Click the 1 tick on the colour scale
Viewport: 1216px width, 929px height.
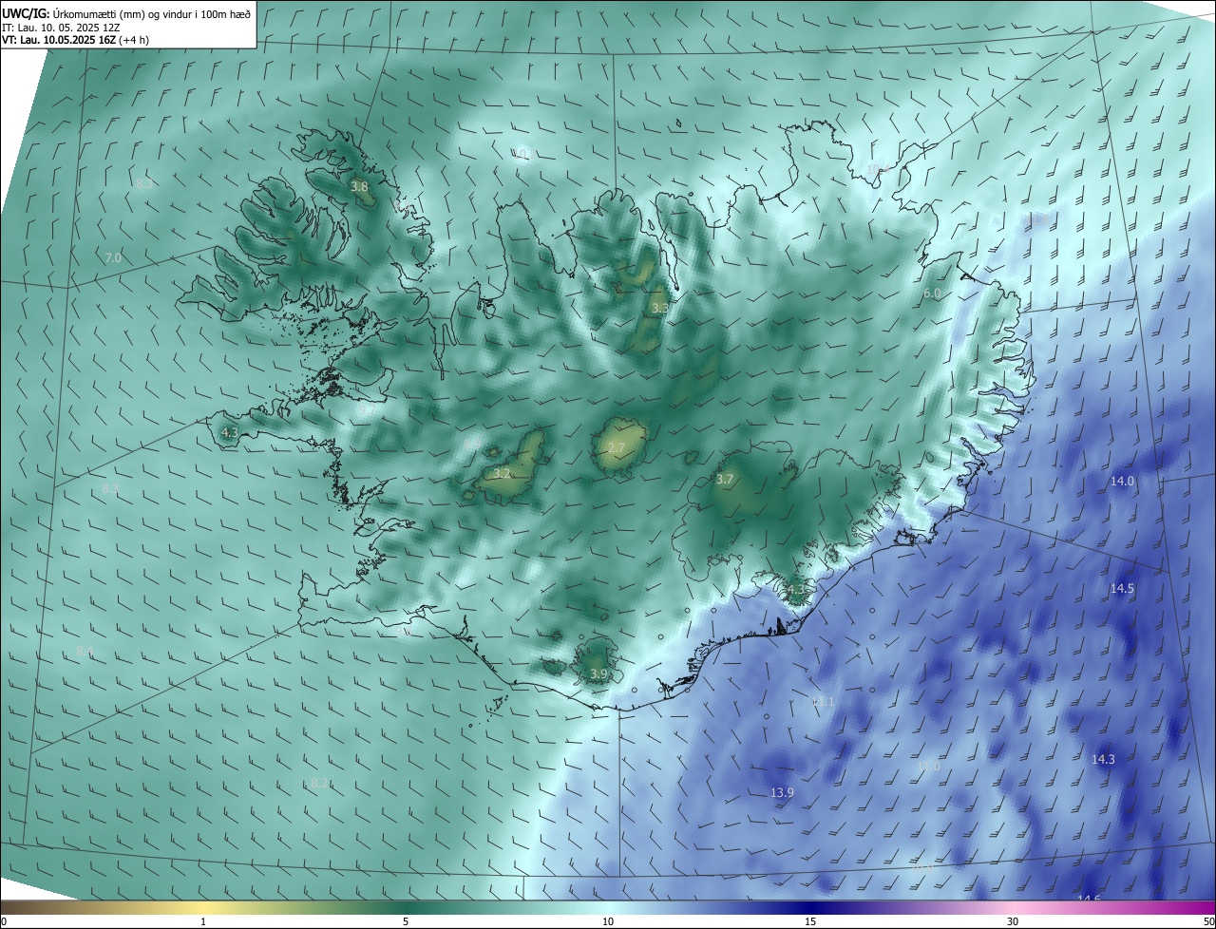pyautogui.click(x=203, y=921)
